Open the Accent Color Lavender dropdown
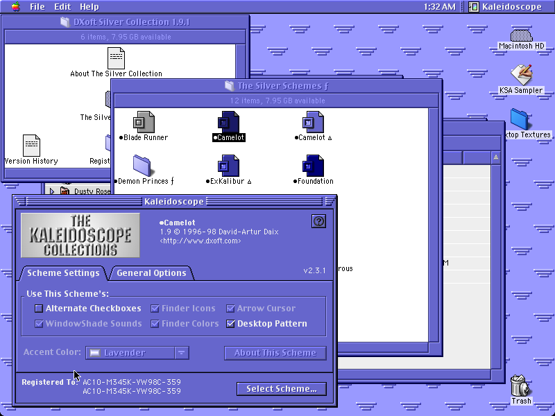Screen dimensions: 555x416 [x=137, y=353]
